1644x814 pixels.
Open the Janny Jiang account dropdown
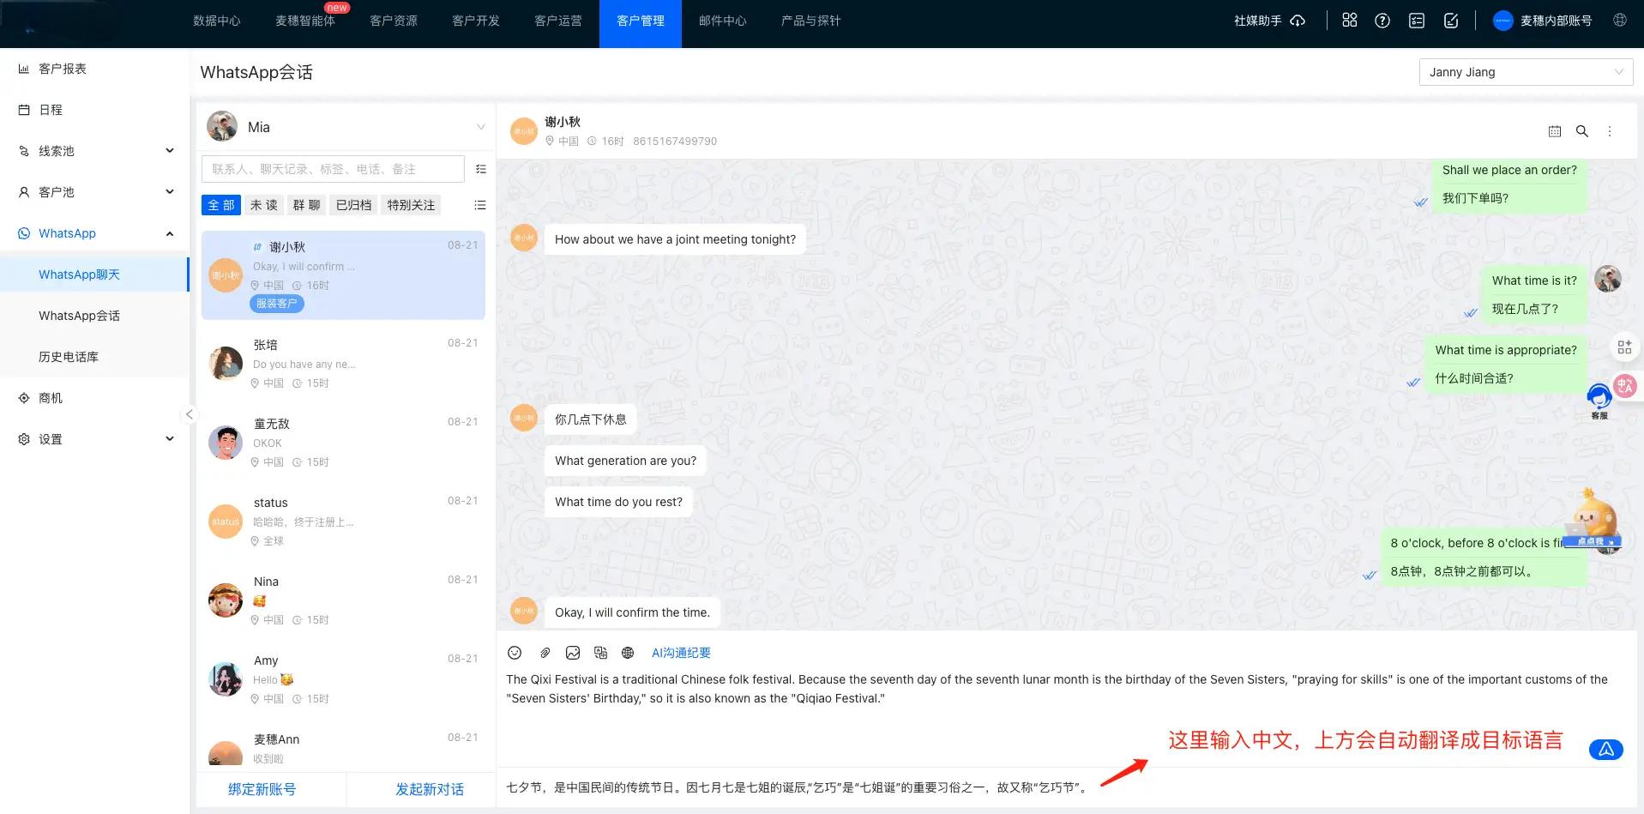point(1526,72)
